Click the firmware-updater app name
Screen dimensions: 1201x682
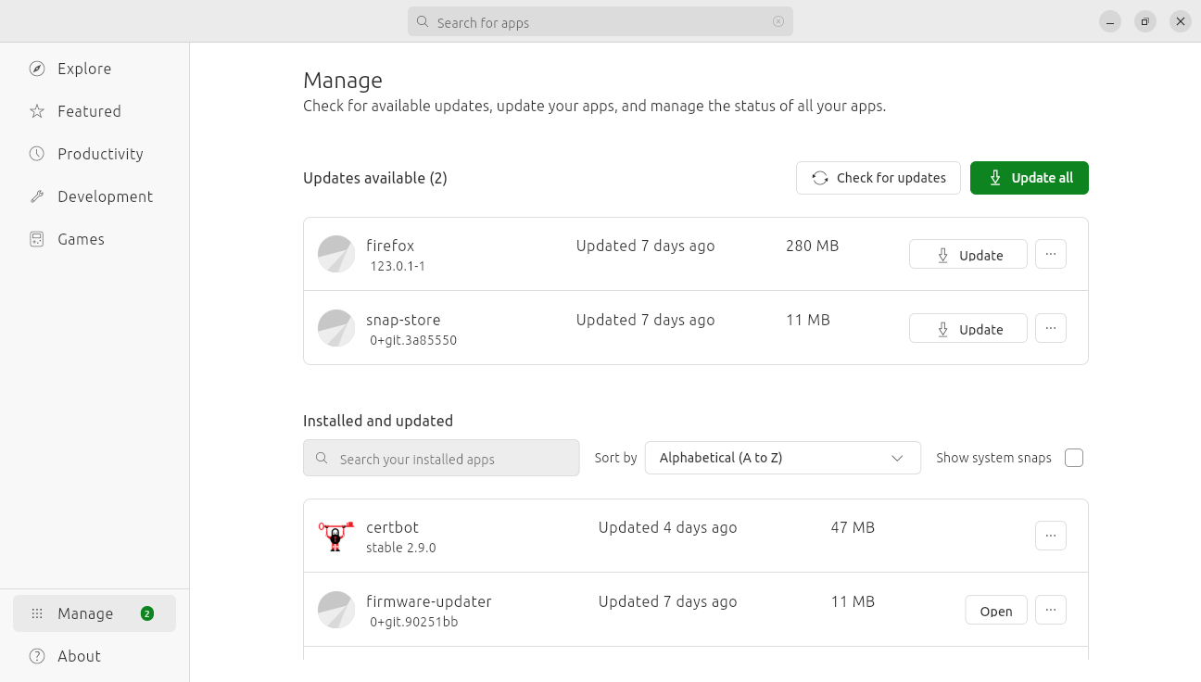click(x=429, y=601)
